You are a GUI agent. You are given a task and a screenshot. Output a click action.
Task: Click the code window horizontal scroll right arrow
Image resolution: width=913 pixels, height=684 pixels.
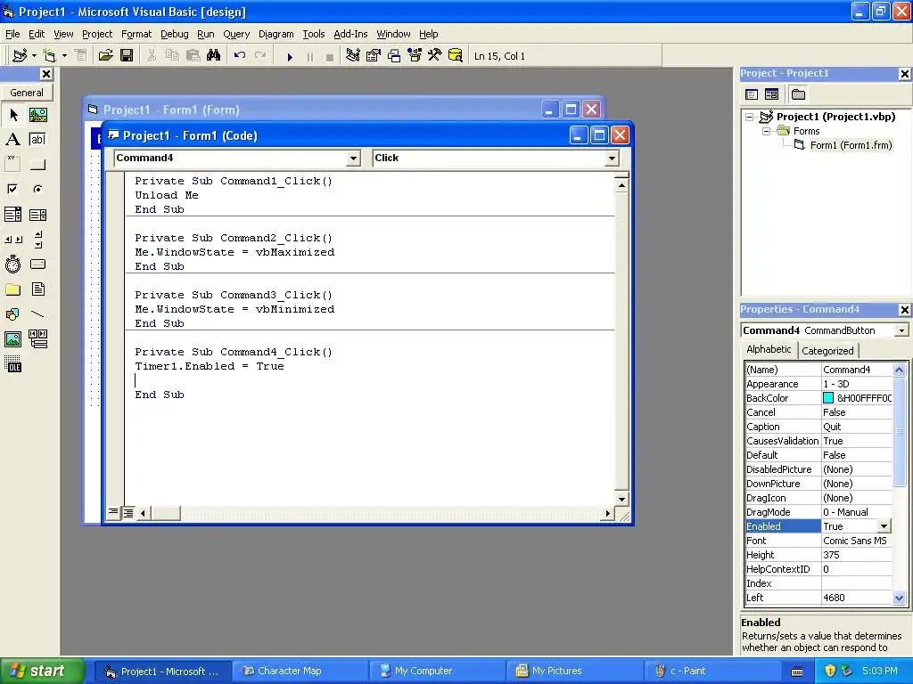[x=608, y=513]
